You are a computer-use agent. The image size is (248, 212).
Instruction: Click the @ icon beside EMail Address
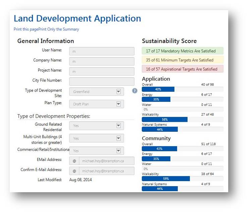74,161
